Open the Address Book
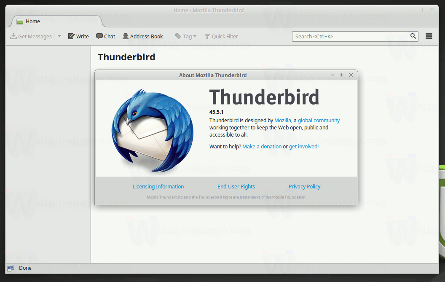 143,36
